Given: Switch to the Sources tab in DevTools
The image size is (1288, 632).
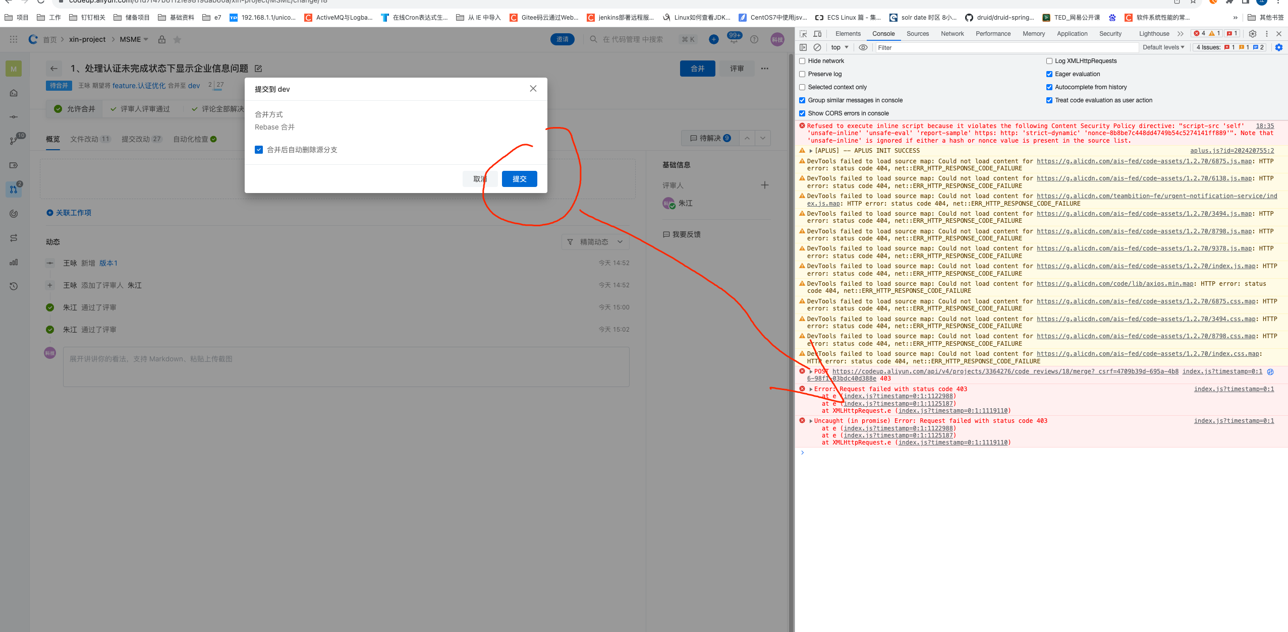Looking at the screenshot, I should tap(917, 34).
